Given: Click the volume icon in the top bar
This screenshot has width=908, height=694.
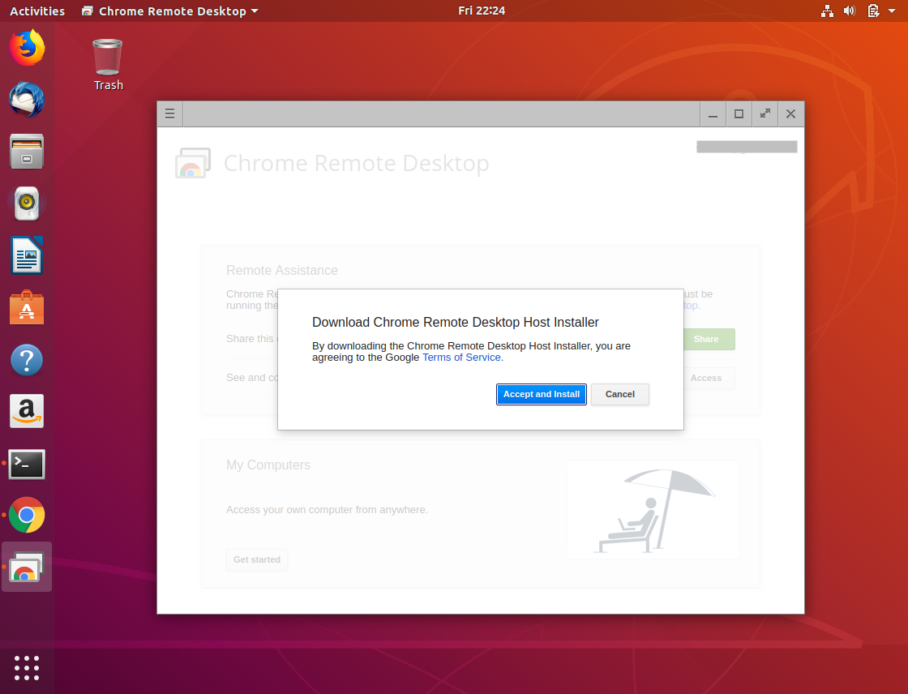Looking at the screenshot, I should point(850,11).
